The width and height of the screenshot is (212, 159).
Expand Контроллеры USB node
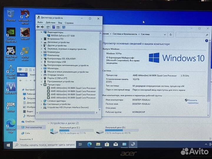(x=42, y=62)
